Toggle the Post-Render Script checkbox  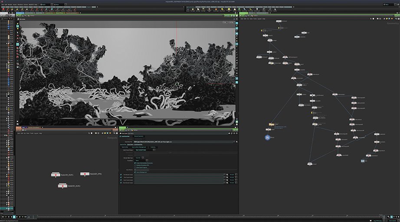(121, 183)
